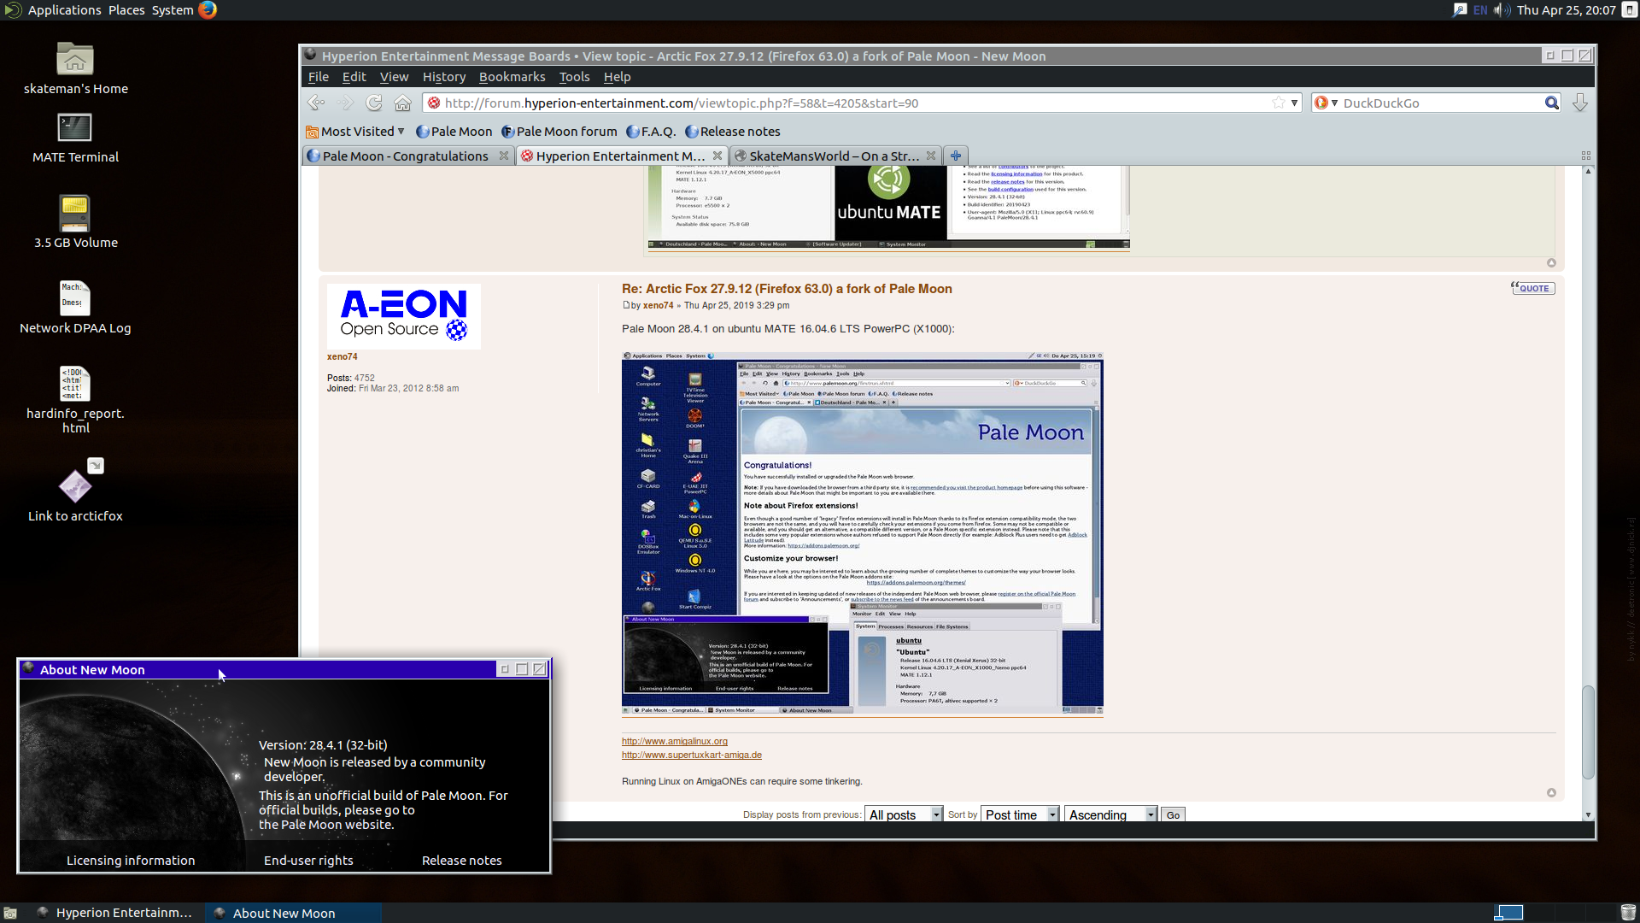Image resolution: width=1640 pixels, height=923 pixels.
Task: Click the browser Back arrow
Action: (x=316, y=103)
